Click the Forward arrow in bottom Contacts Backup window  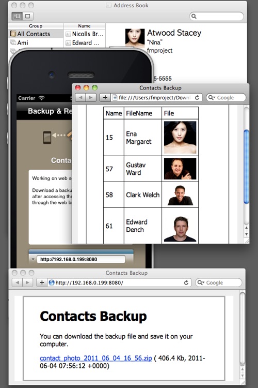tap(28, 282)
